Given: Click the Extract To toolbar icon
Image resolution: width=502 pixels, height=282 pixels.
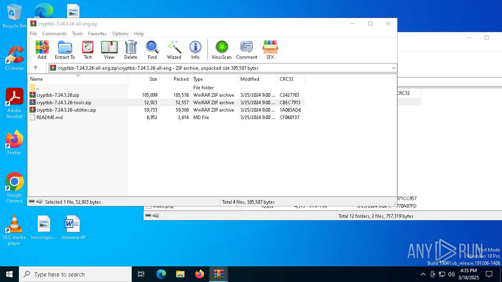Looking at the screenshot, I should pyautogui.click(x=65, y=50).
